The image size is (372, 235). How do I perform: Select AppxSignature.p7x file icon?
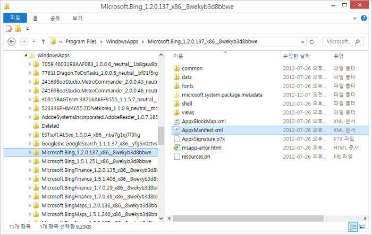point(177,139)
